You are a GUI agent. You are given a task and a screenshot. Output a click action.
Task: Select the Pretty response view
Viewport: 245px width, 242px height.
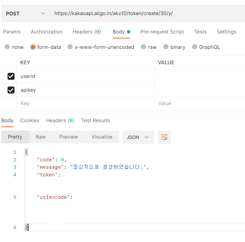(15, 137)
